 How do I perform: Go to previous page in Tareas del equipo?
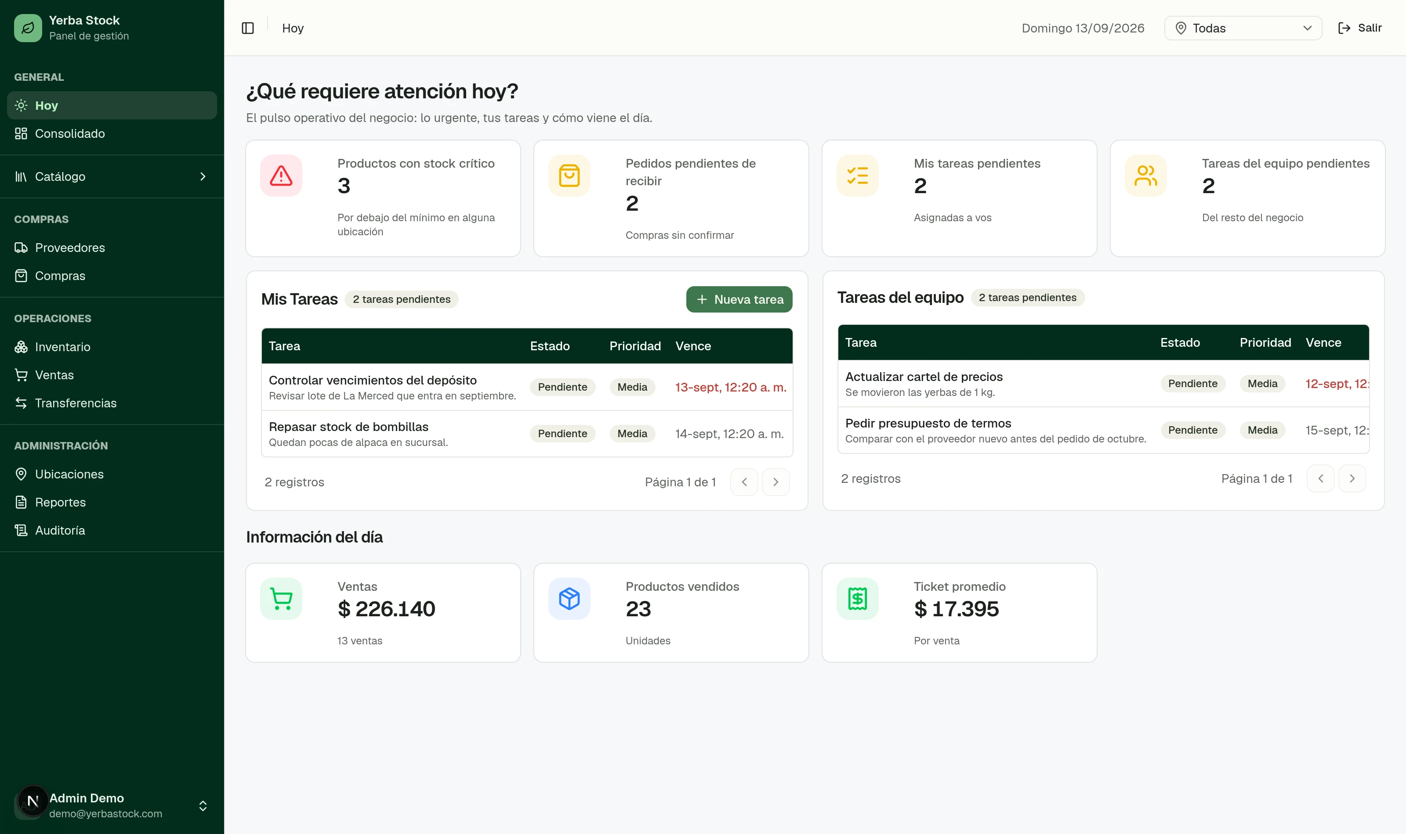pyautogui.click(x=1320, y=478)
